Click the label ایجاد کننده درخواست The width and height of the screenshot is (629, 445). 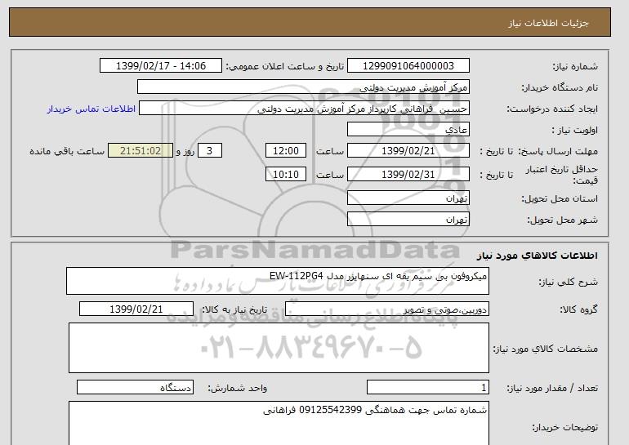552,109
